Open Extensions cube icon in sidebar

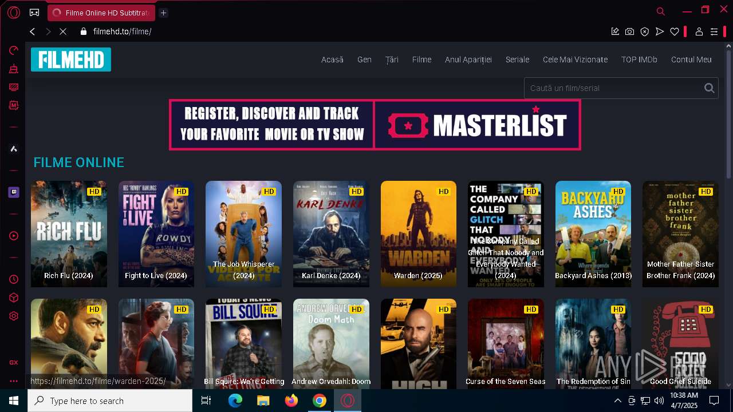(14, 298)
